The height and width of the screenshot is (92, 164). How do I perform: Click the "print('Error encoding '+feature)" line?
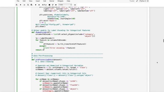pyautogui.click(x=59, y=48)
